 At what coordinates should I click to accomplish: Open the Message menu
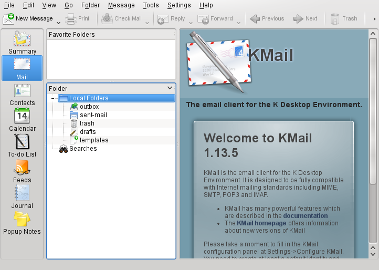(x=121, y=5)
